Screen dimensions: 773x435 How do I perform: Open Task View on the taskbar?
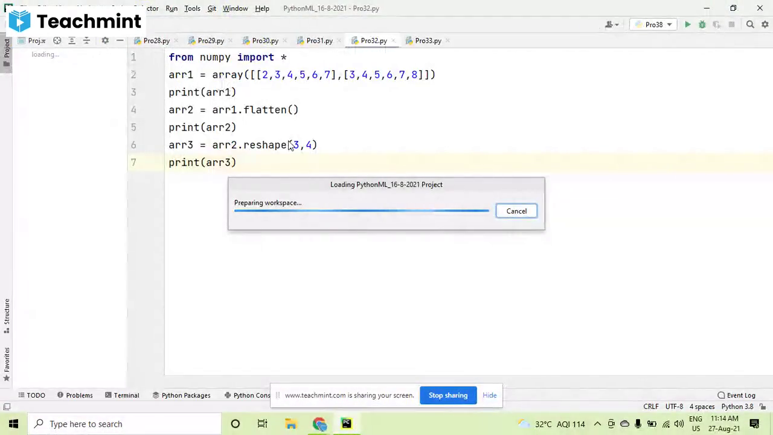pos(262,424)
